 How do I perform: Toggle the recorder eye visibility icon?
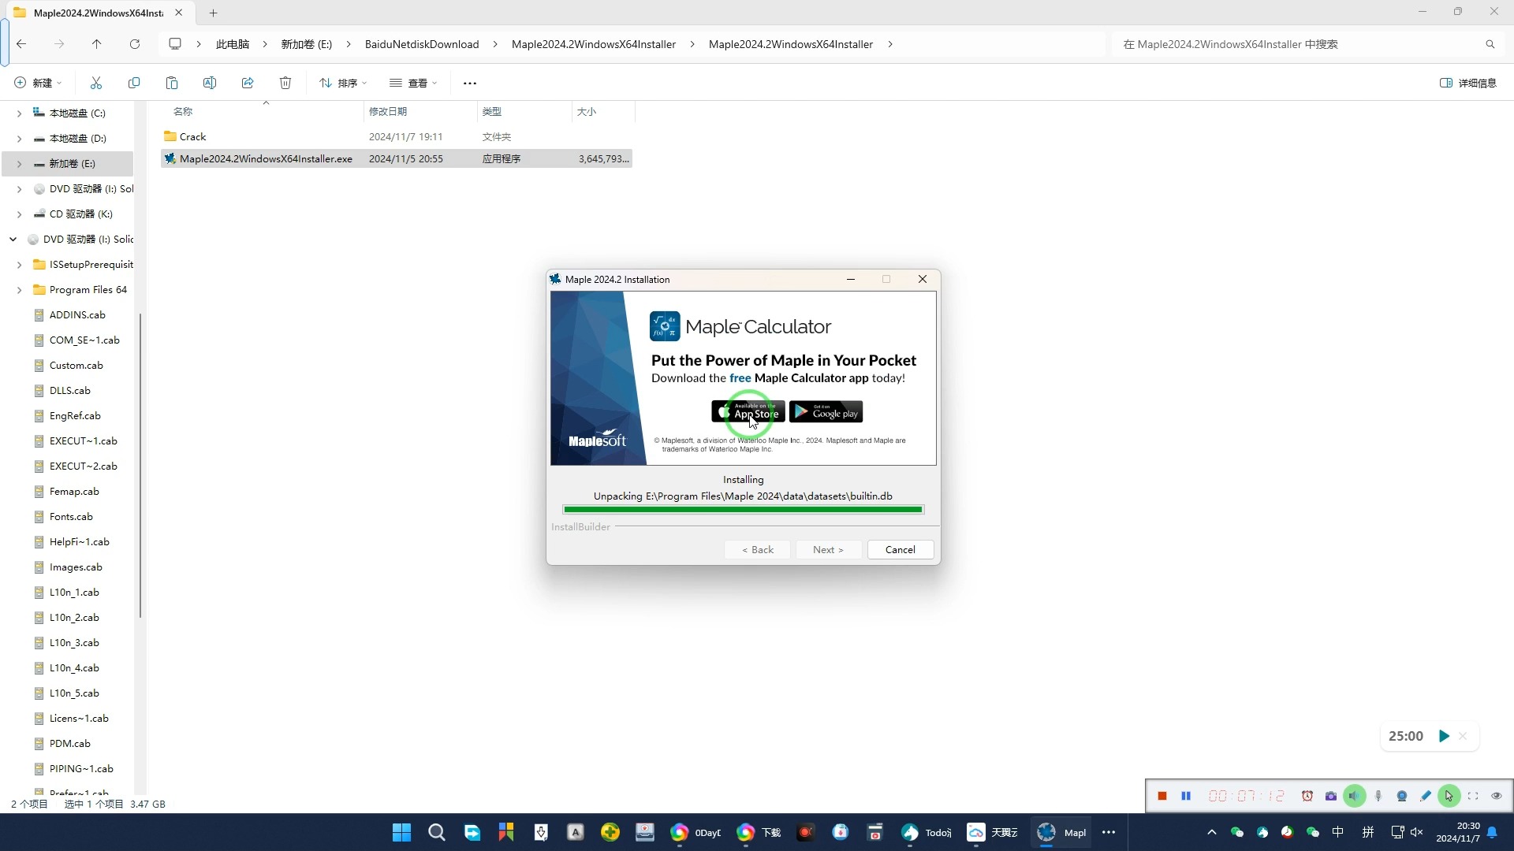click(1497, 796)
